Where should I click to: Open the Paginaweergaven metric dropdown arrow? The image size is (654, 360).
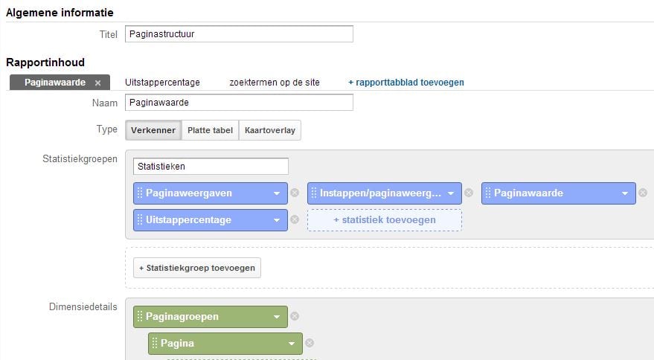pyautogui.click(x=277, y=193)
